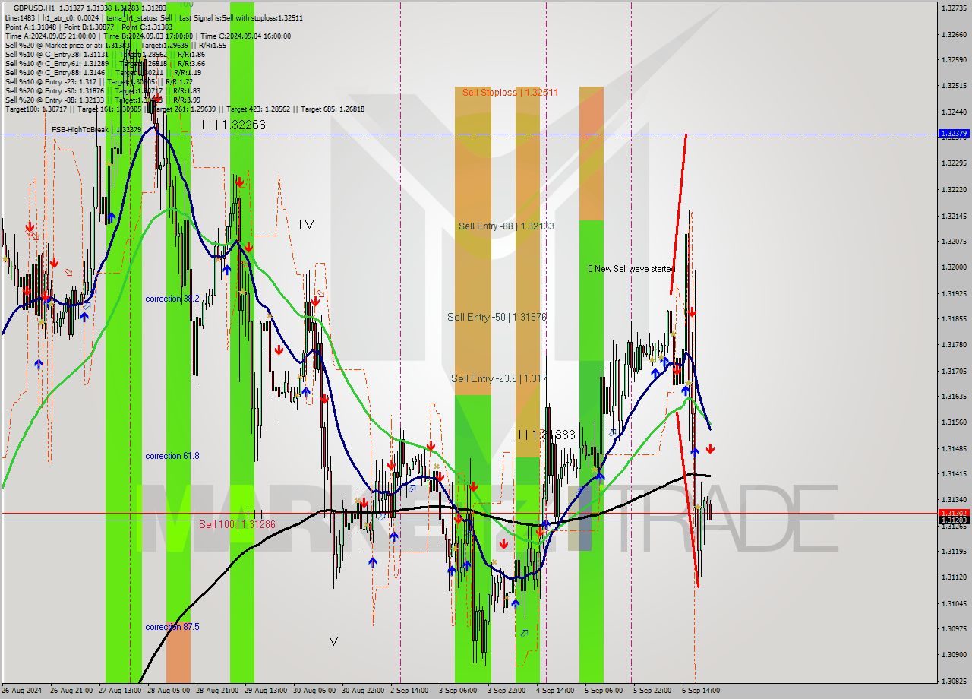Click the 1.32660 price scale label

[954, 35]
